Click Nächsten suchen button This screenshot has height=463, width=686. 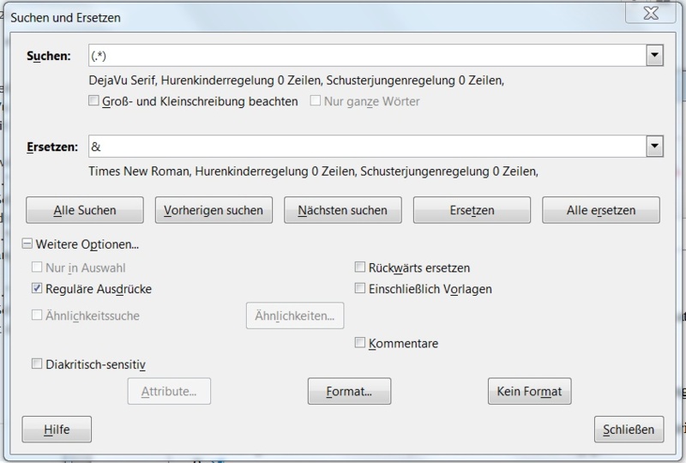342,210
